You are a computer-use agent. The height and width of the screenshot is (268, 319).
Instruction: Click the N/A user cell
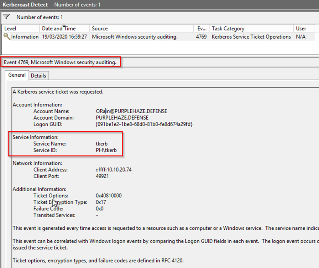301,37
